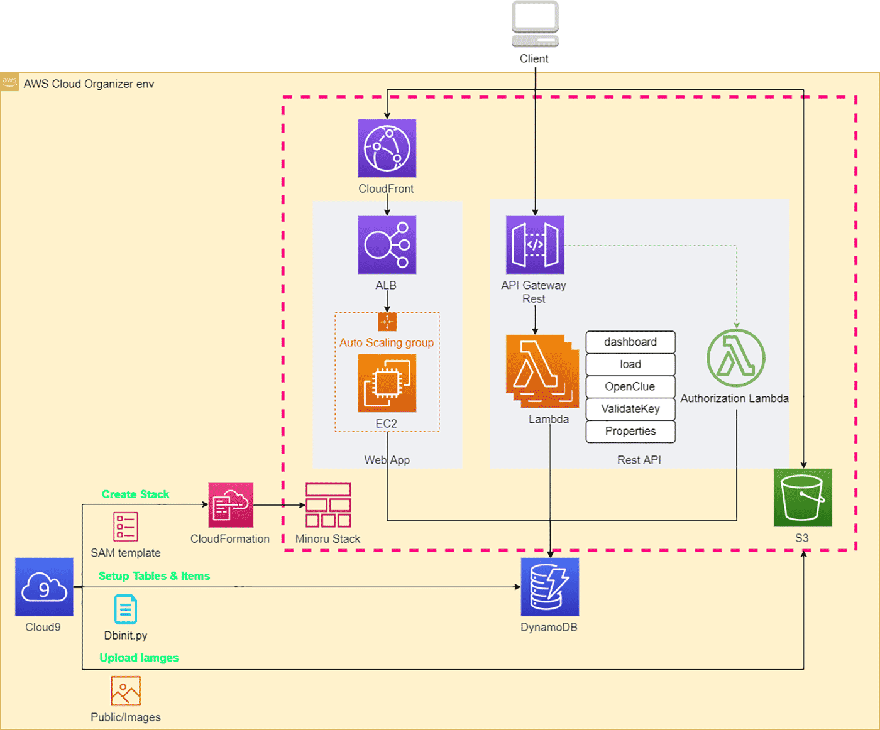Select the Minoru Stack icon
This screenshot has height=730, width=880.
click(x=328, y=505)
